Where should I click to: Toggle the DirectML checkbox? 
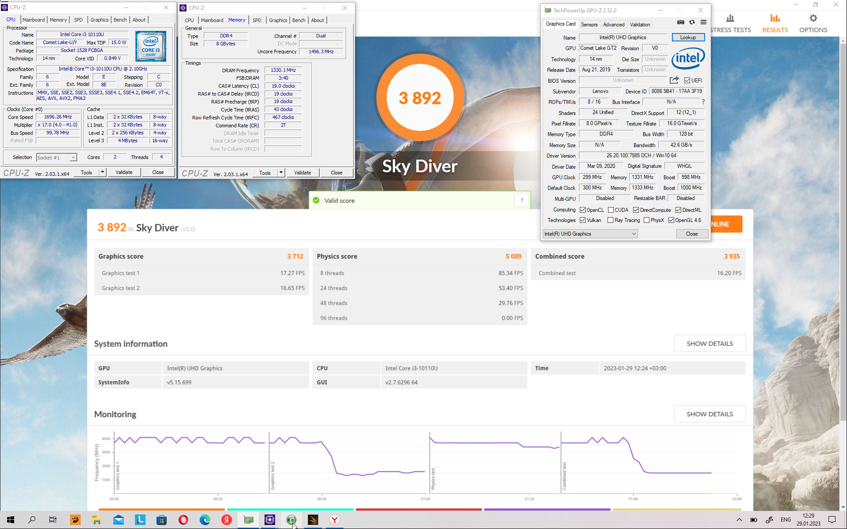678,210
